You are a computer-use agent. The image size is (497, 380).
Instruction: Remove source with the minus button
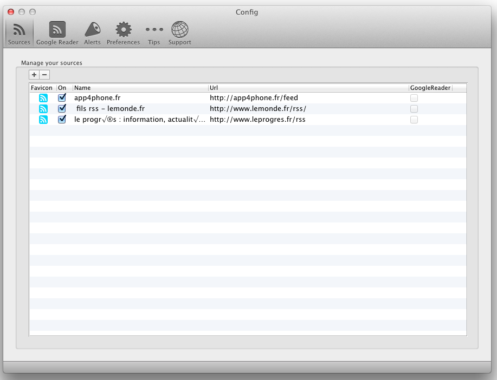pos(45,75)
